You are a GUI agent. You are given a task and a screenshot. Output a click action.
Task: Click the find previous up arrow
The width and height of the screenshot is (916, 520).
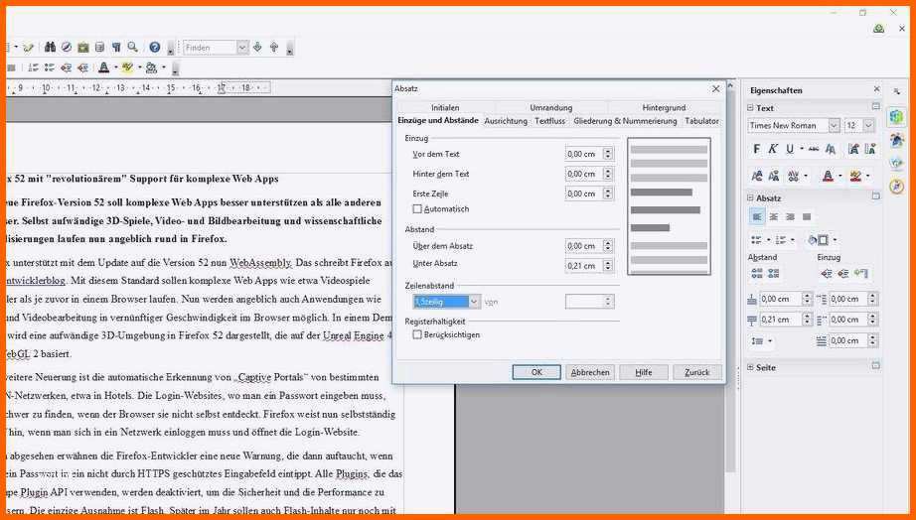(274, 48)
